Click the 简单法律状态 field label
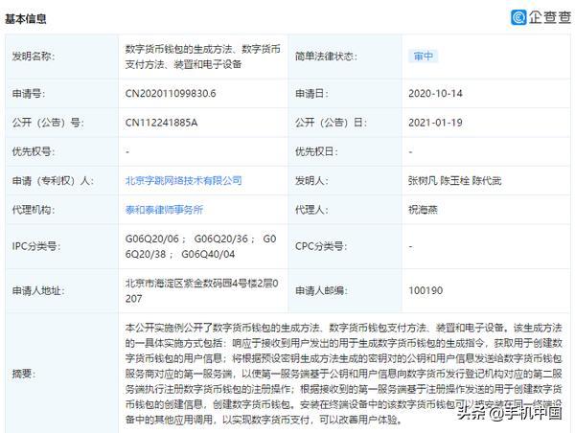The image size is (575, 433). tap(326, 57)
